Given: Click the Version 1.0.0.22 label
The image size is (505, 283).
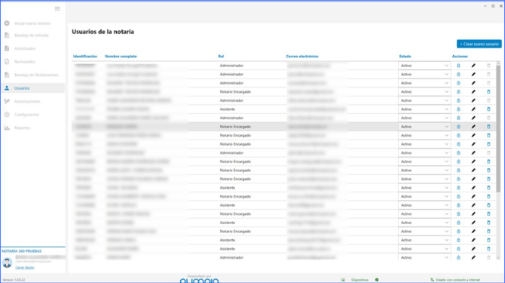Looking at the screenshot, I should (x=14, y=280).
